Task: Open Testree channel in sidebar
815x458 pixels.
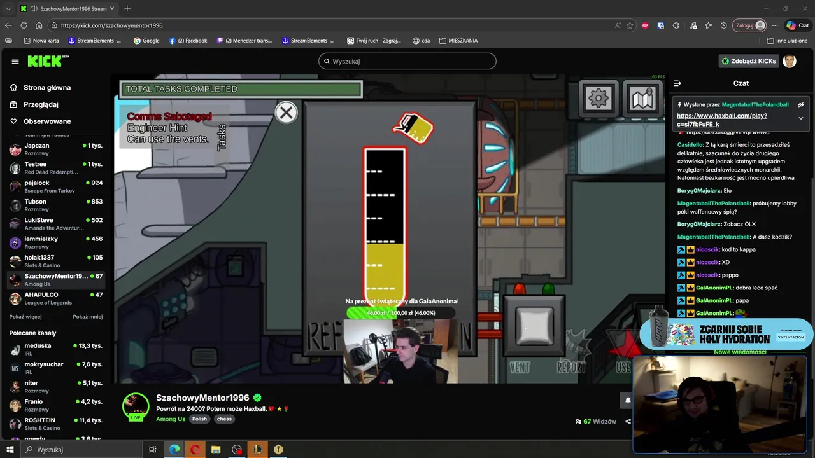Action: coord(56,167)
